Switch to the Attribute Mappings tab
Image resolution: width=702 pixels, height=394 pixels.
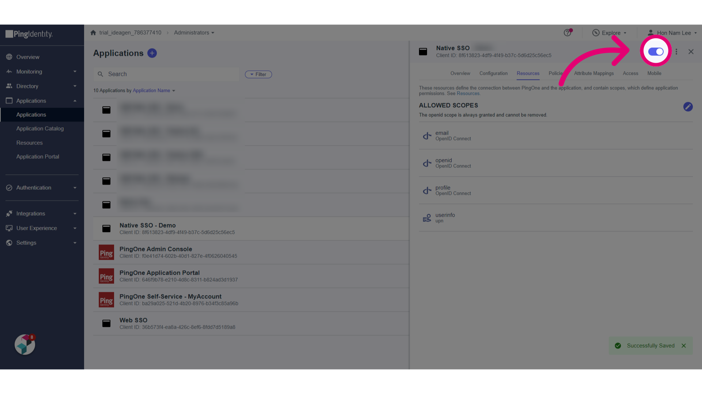coord(594,73)
